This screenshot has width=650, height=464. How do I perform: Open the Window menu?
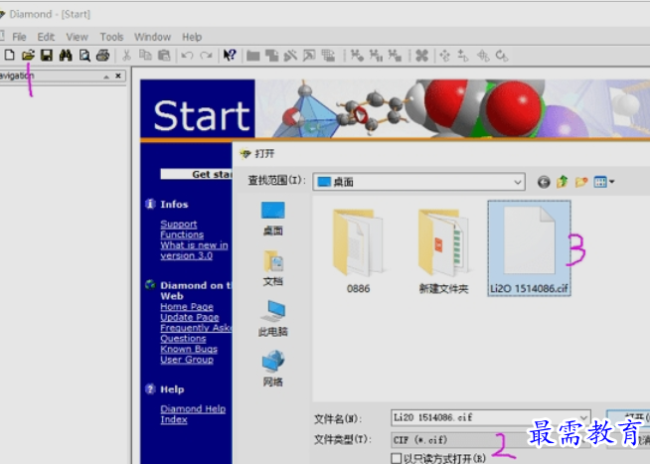click(152, 37)
